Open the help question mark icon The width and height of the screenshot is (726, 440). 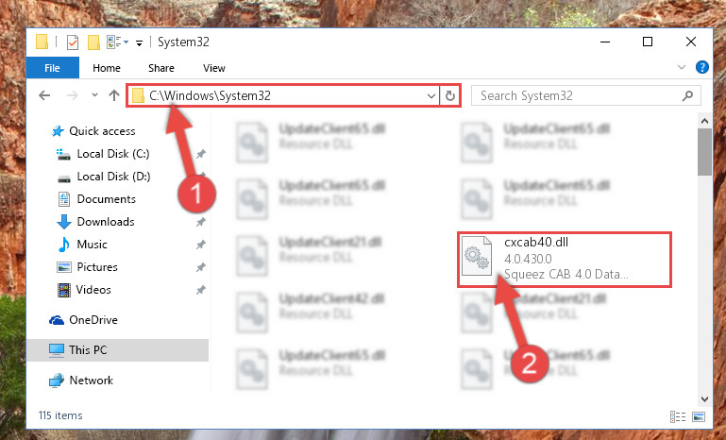tap(701, 68)
